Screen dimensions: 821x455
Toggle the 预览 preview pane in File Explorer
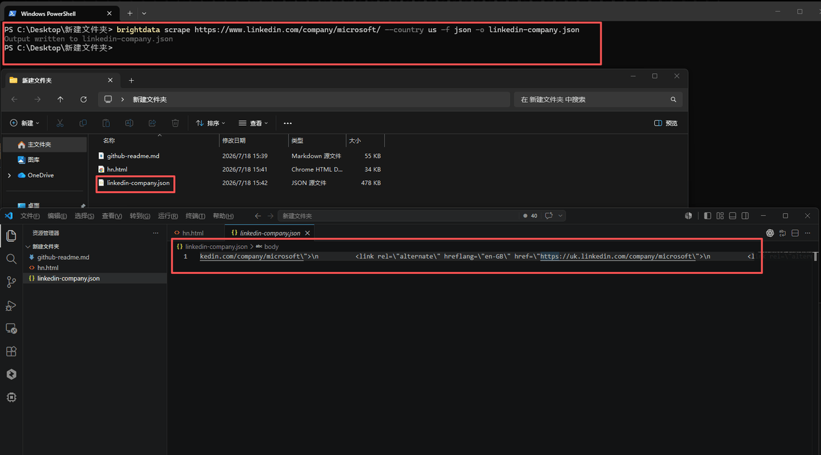point(666,123)
